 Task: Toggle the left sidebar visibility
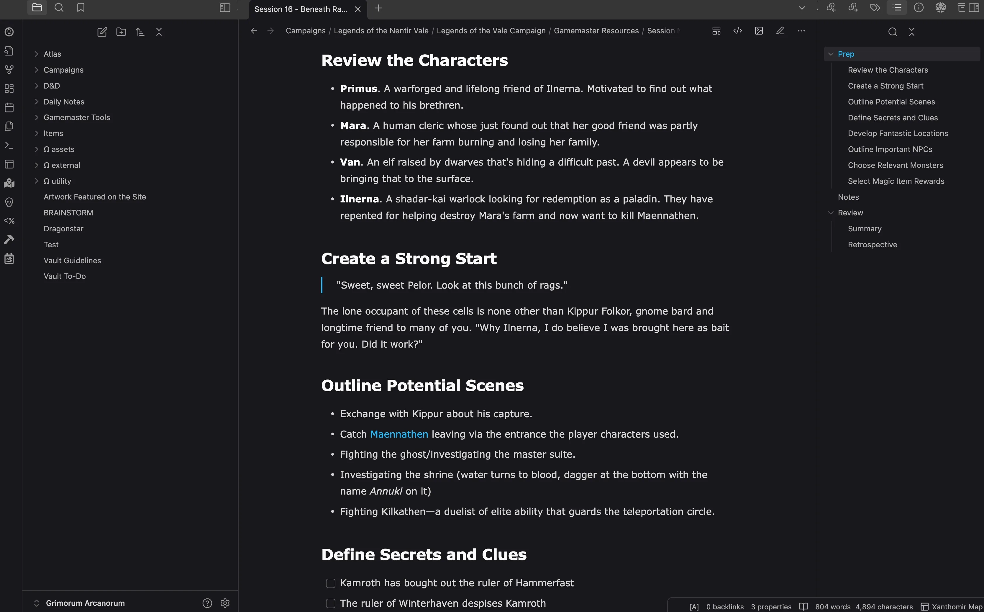coord(225,8)
